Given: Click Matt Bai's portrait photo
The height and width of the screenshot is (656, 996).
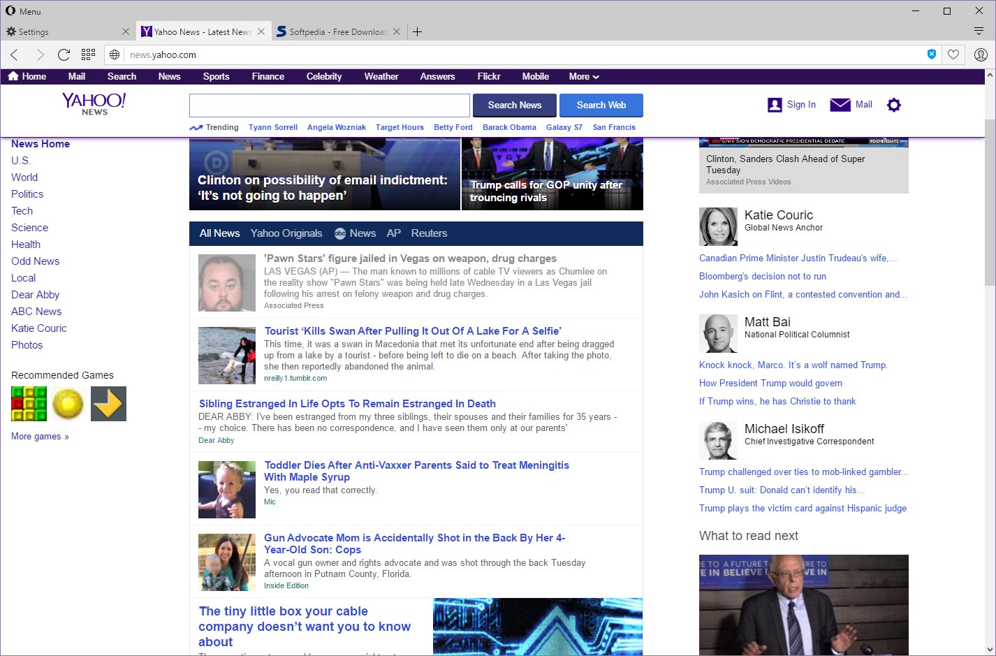Looking at the screenshot, I should click(x=718, y=333).
